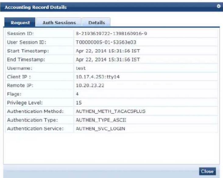This screenshot has width=223, height=178.
Task: Click the Privilege Level label
Action: coord(25,103)
